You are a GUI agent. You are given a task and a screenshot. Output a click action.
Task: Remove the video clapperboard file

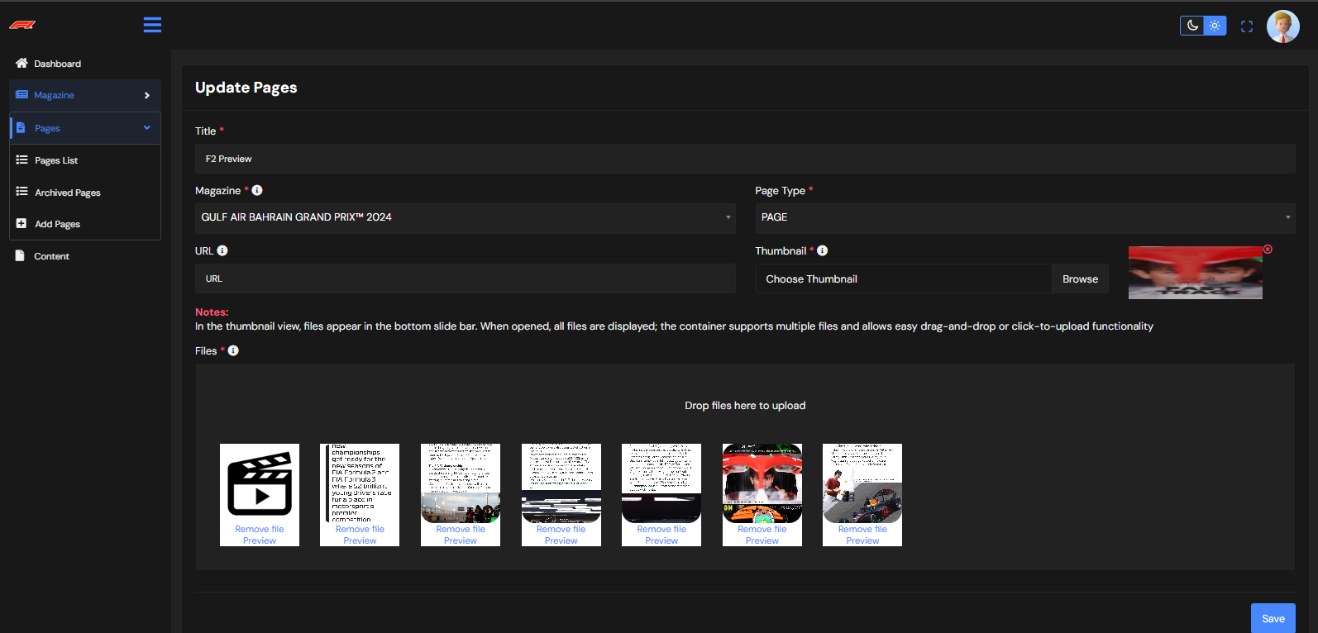click(x=260, y=530)
